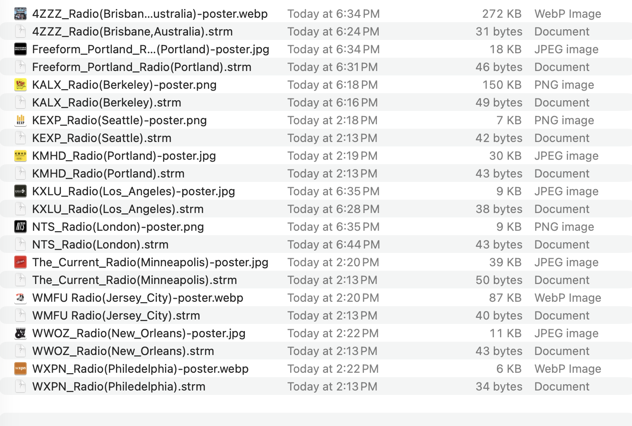The width and height of the screenshot is (632, 426).
Task: Click the WXPN_Radio(Philedelphia).strm document icon
Action: (20, 387)
